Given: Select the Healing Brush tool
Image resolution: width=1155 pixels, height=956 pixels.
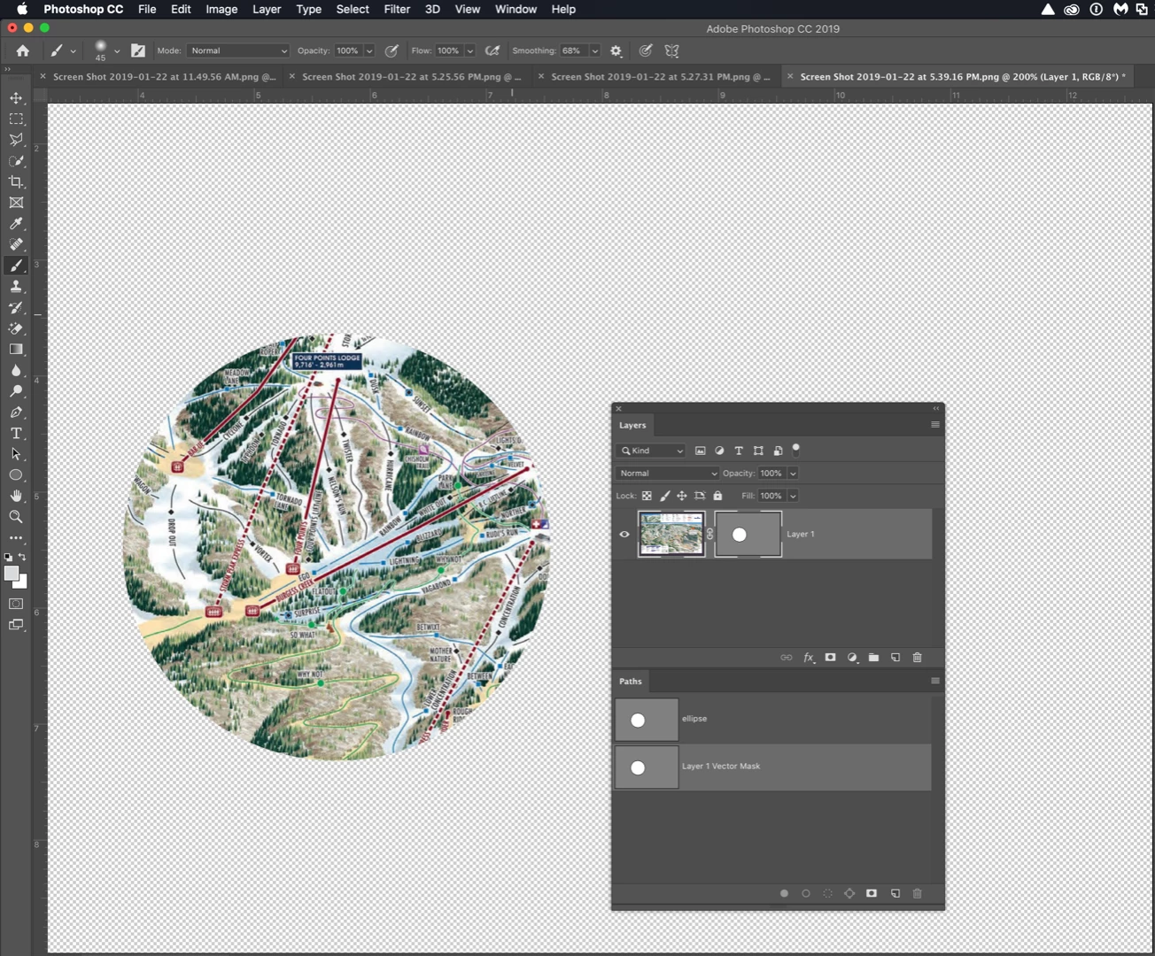Looking at the screenshot, I should pyautogui.click(x=16, y=244).
